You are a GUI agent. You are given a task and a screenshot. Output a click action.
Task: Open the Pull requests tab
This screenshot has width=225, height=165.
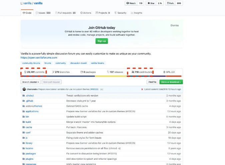coord(65,13)
